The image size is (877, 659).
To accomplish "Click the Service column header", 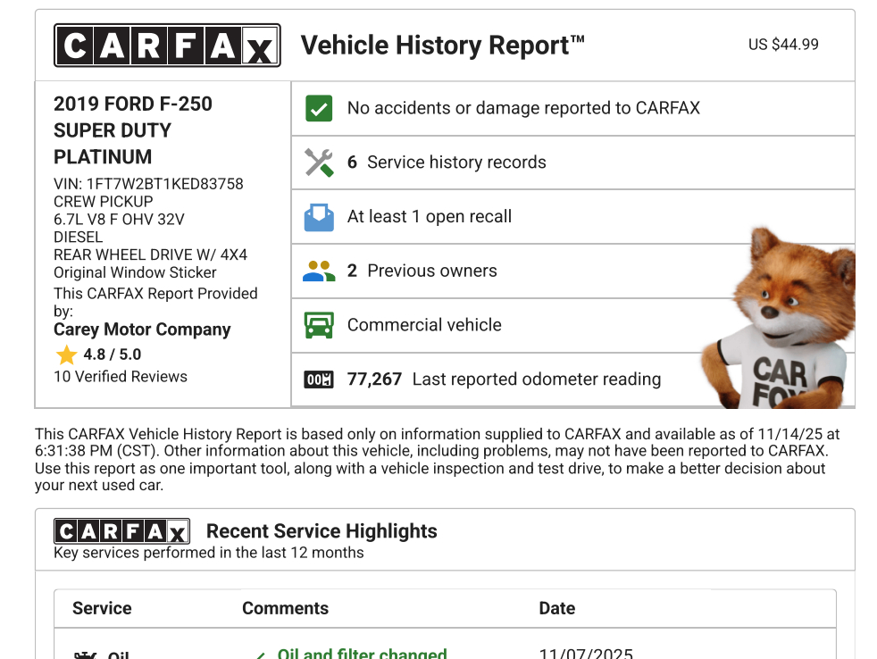I will coord(102,608).
